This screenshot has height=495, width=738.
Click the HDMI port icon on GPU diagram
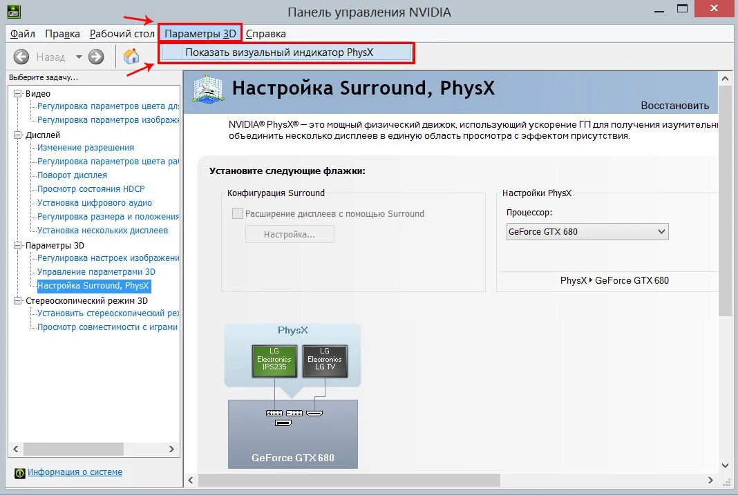(314, 414)
